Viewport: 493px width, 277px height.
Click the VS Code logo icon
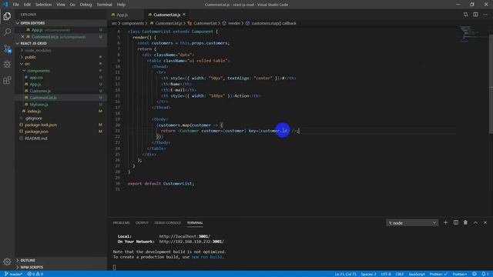[x=5, y=5]
